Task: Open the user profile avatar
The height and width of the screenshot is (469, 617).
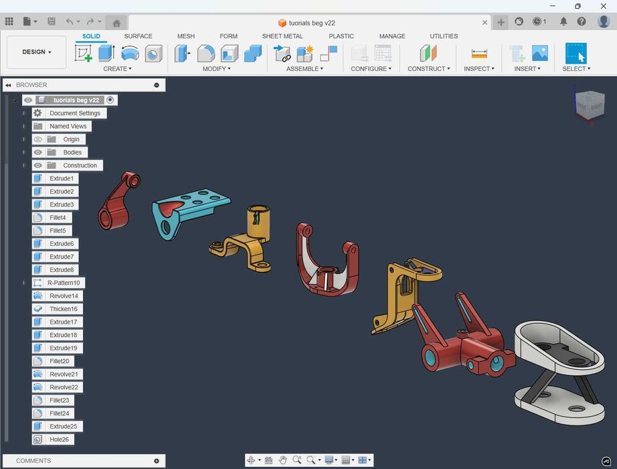Action: pos(603,21)
